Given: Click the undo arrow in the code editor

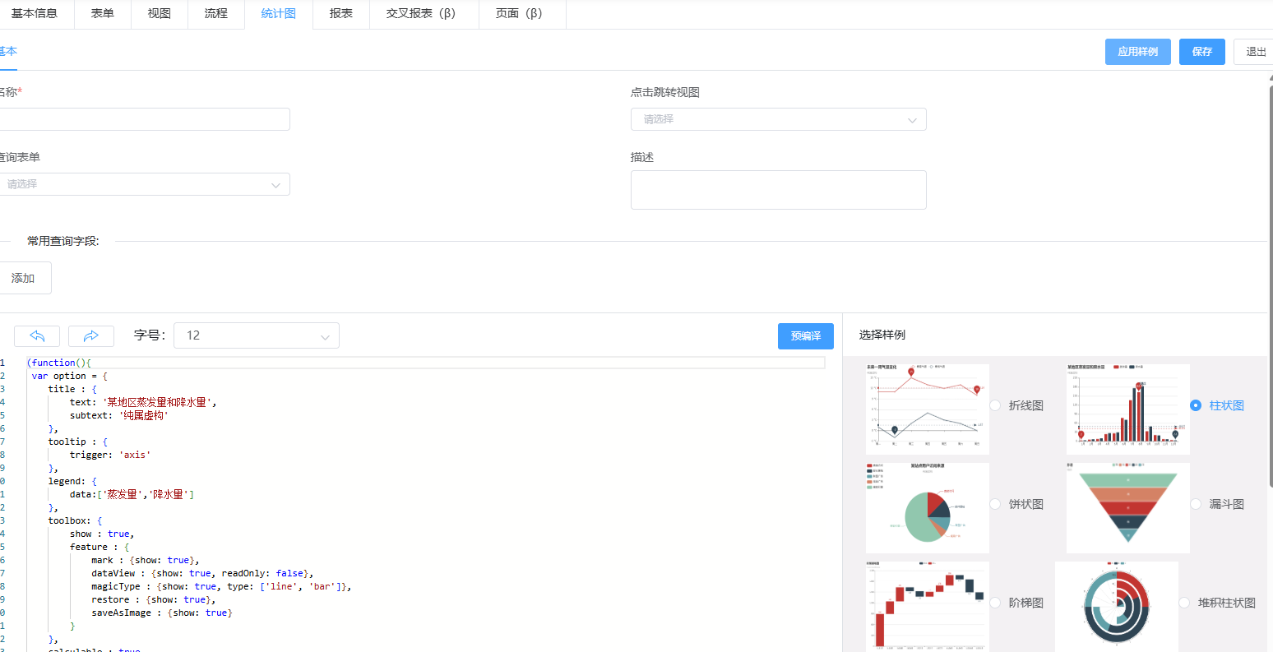Looking at the screenshot, I should (x=37, y=335).
